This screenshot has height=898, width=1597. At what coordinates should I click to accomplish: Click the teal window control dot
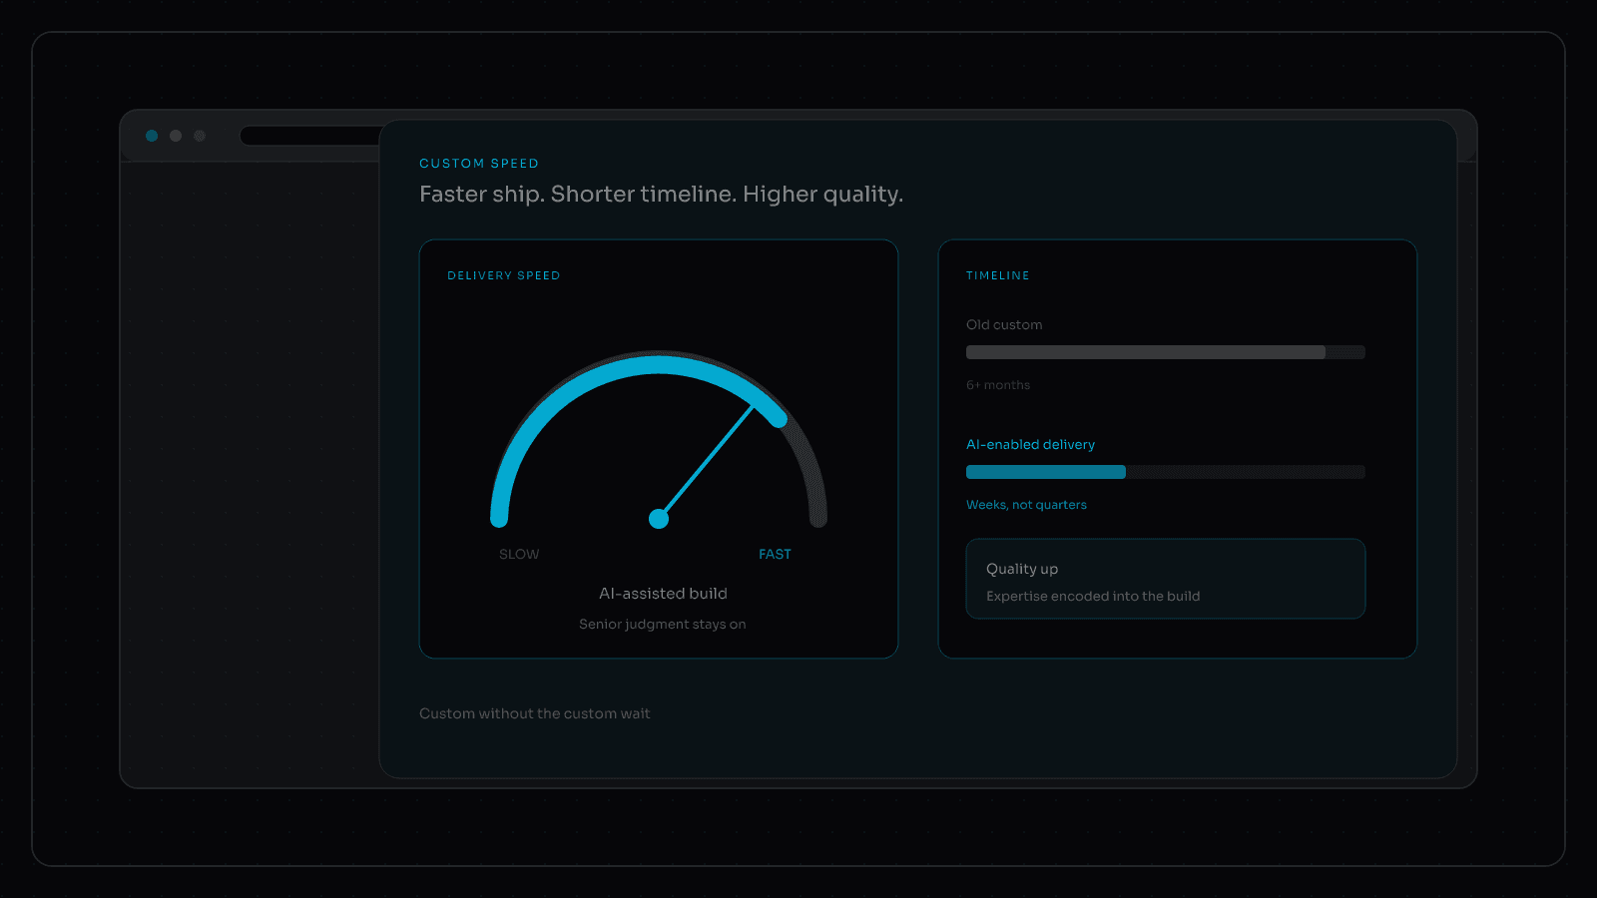tap(152, 136)
